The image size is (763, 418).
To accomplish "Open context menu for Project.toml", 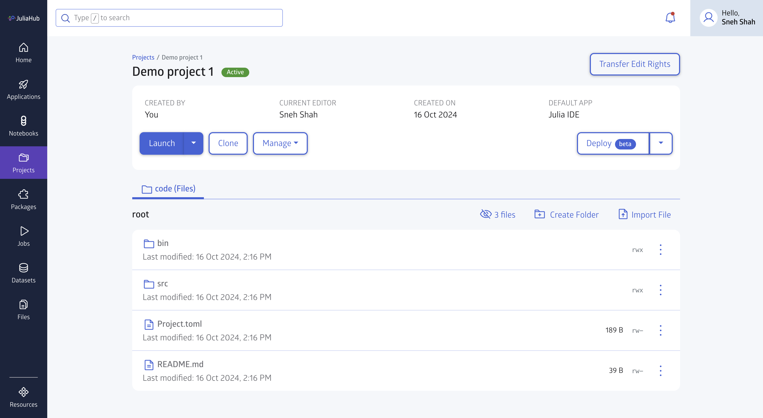I will [x=661, y=330].
